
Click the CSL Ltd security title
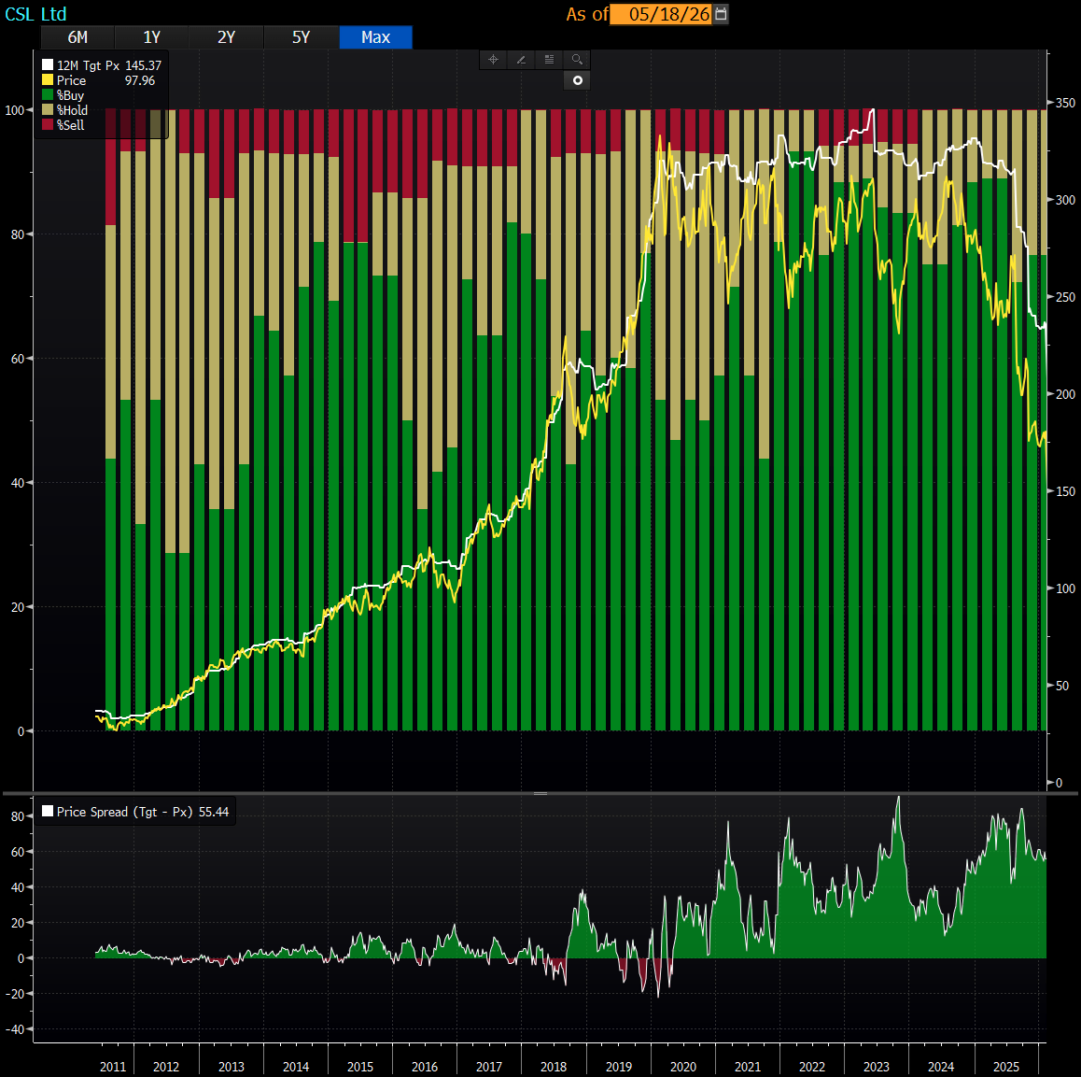[35, 14]
